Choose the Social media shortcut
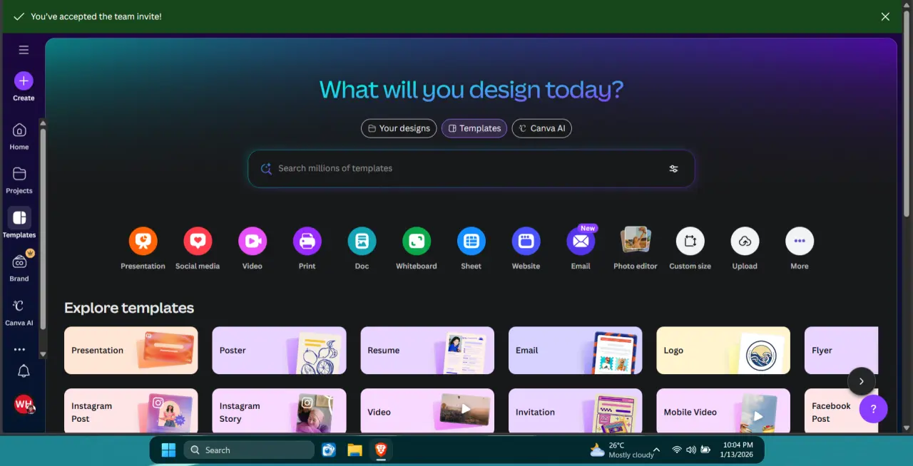 coord(198,249)
